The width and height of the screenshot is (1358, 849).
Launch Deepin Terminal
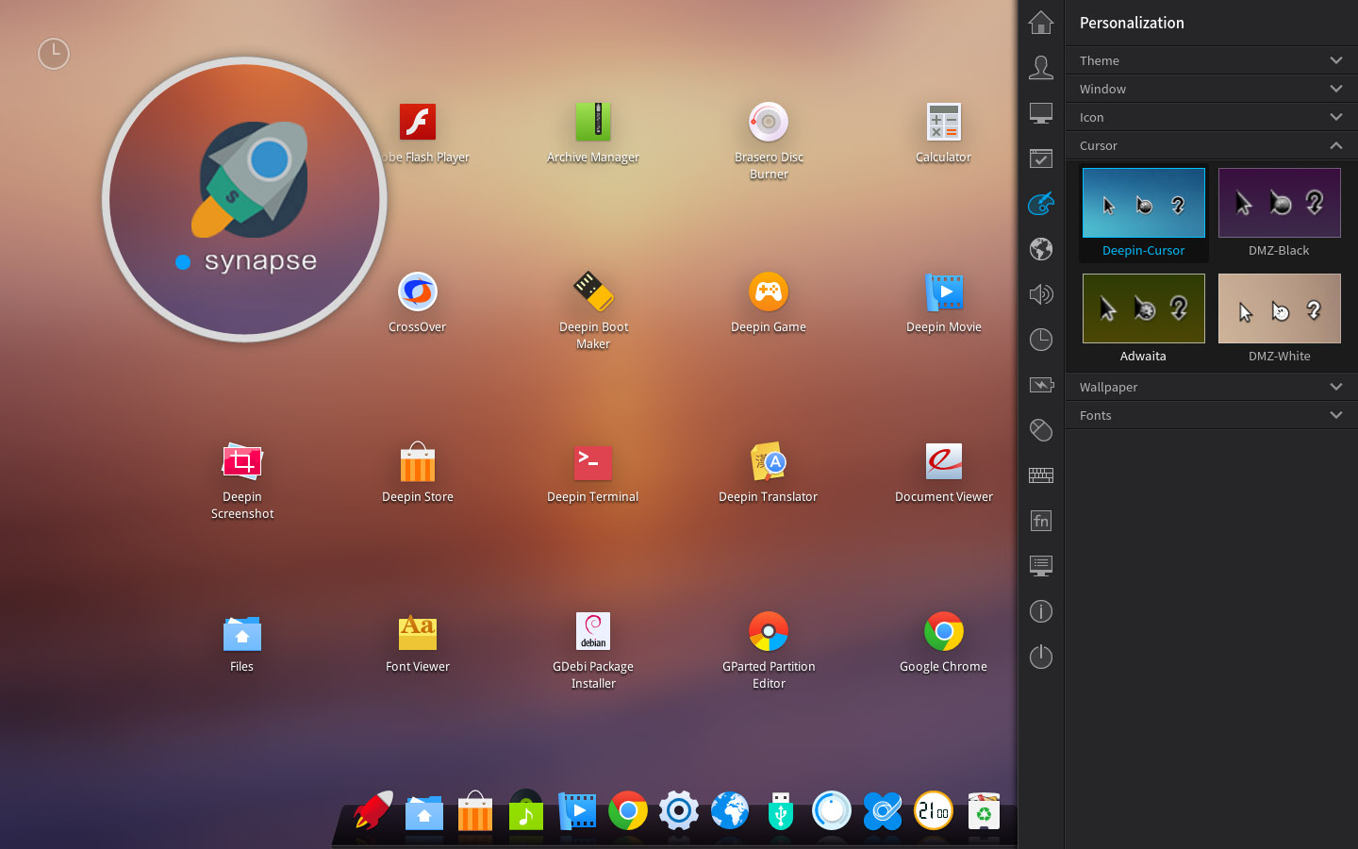pos(593,462)
